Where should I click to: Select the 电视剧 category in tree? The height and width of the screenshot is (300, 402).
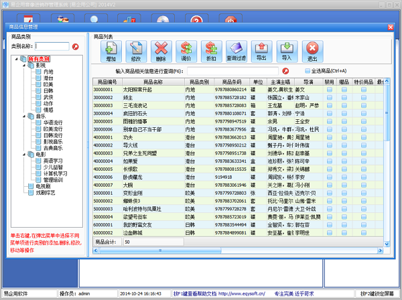click(43, 186)
